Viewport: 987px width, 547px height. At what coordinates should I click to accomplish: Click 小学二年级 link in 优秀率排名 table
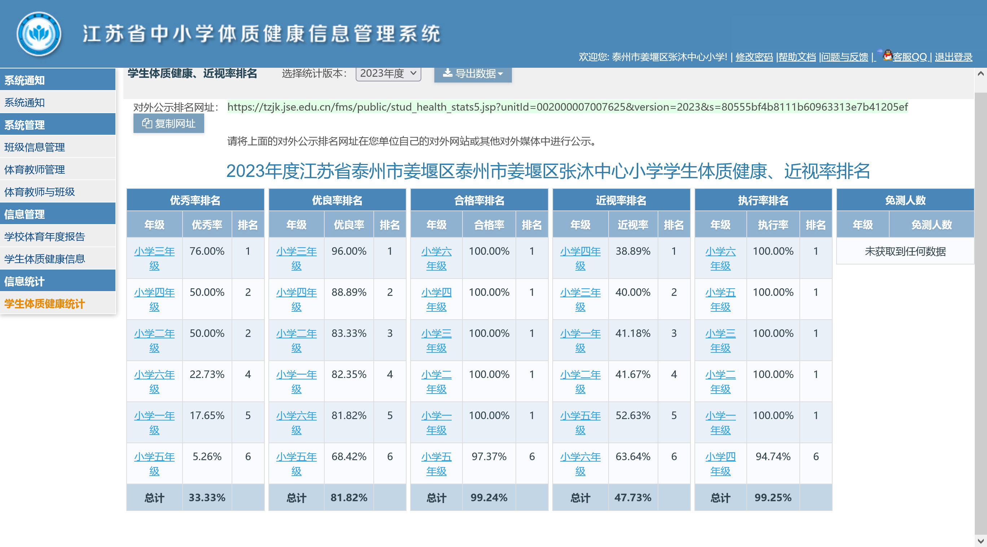(x=154, y=340)
